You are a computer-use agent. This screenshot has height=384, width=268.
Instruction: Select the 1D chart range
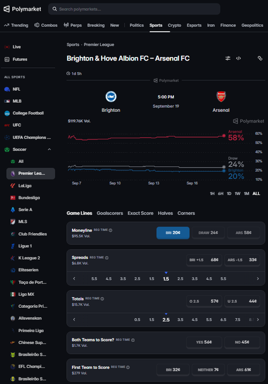[229, 194]
